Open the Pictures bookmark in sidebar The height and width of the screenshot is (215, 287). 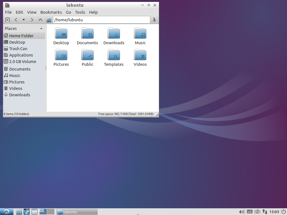tap(24, 82)
